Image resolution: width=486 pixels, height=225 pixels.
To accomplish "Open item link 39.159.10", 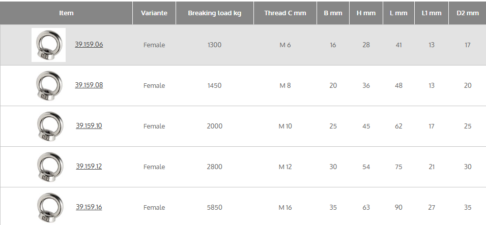I will [89, 125].
